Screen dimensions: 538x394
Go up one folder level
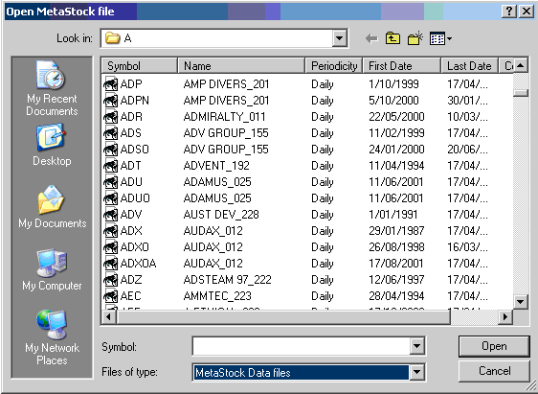392,38
